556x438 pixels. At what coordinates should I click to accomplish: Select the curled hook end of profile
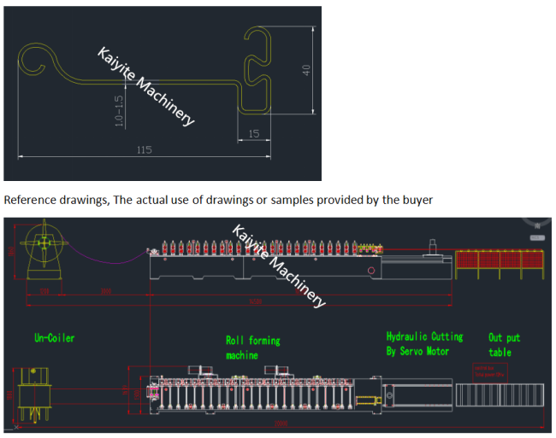34,60
